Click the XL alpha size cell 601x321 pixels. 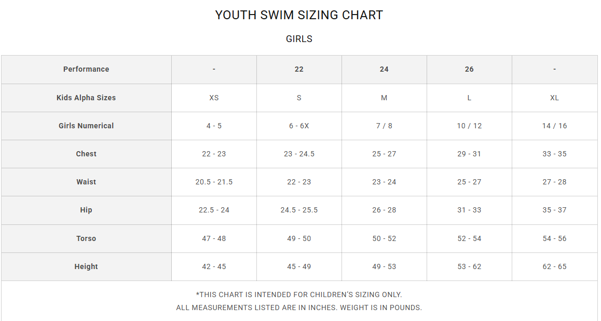(x=554, y=98)
